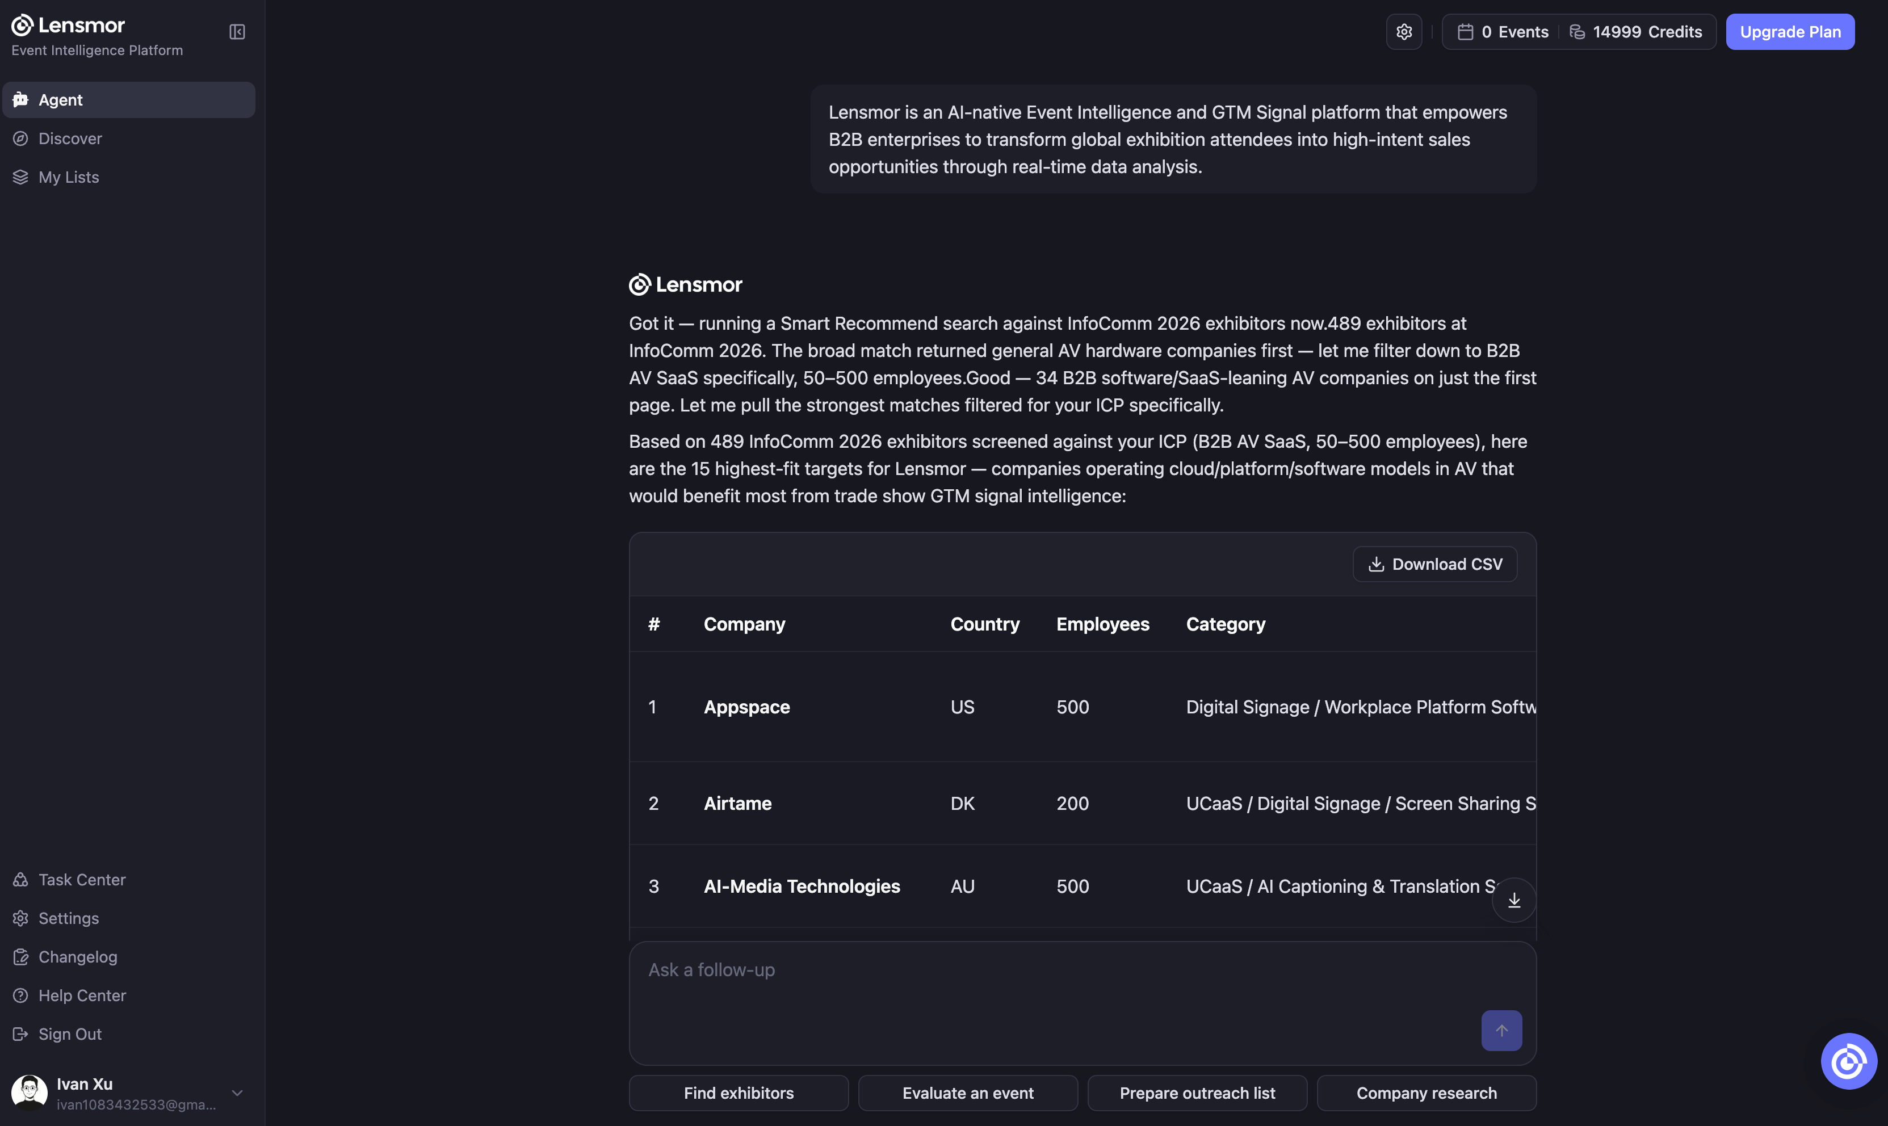
Task: Click the 0 Events counter
Action: click(1503, 32)
